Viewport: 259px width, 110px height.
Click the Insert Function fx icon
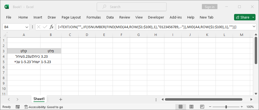(51, 27)
